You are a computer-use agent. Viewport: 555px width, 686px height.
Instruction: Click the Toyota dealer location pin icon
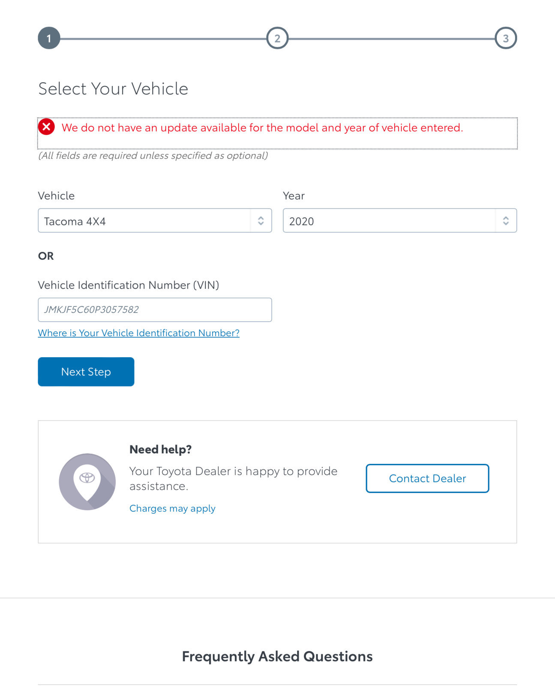point(87,481)
